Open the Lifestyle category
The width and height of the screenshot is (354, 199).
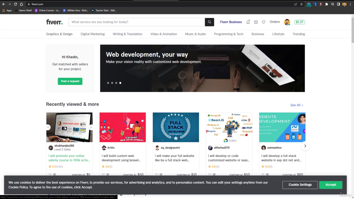point(278,34)
